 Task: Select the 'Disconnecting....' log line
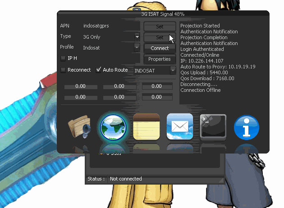point(199,84)
